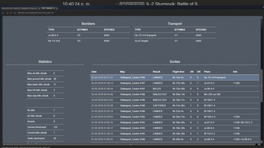The width and height of the screenshot is (264, 148).
Task: Open the CAPTURED Bf 109 F-4 sortie
Action: (x=174, y=105)
